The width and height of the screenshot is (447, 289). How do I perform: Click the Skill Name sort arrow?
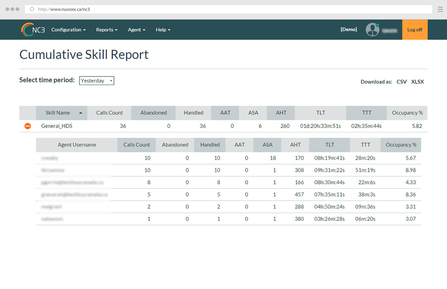pyautogui.click(x=81, y=113)
